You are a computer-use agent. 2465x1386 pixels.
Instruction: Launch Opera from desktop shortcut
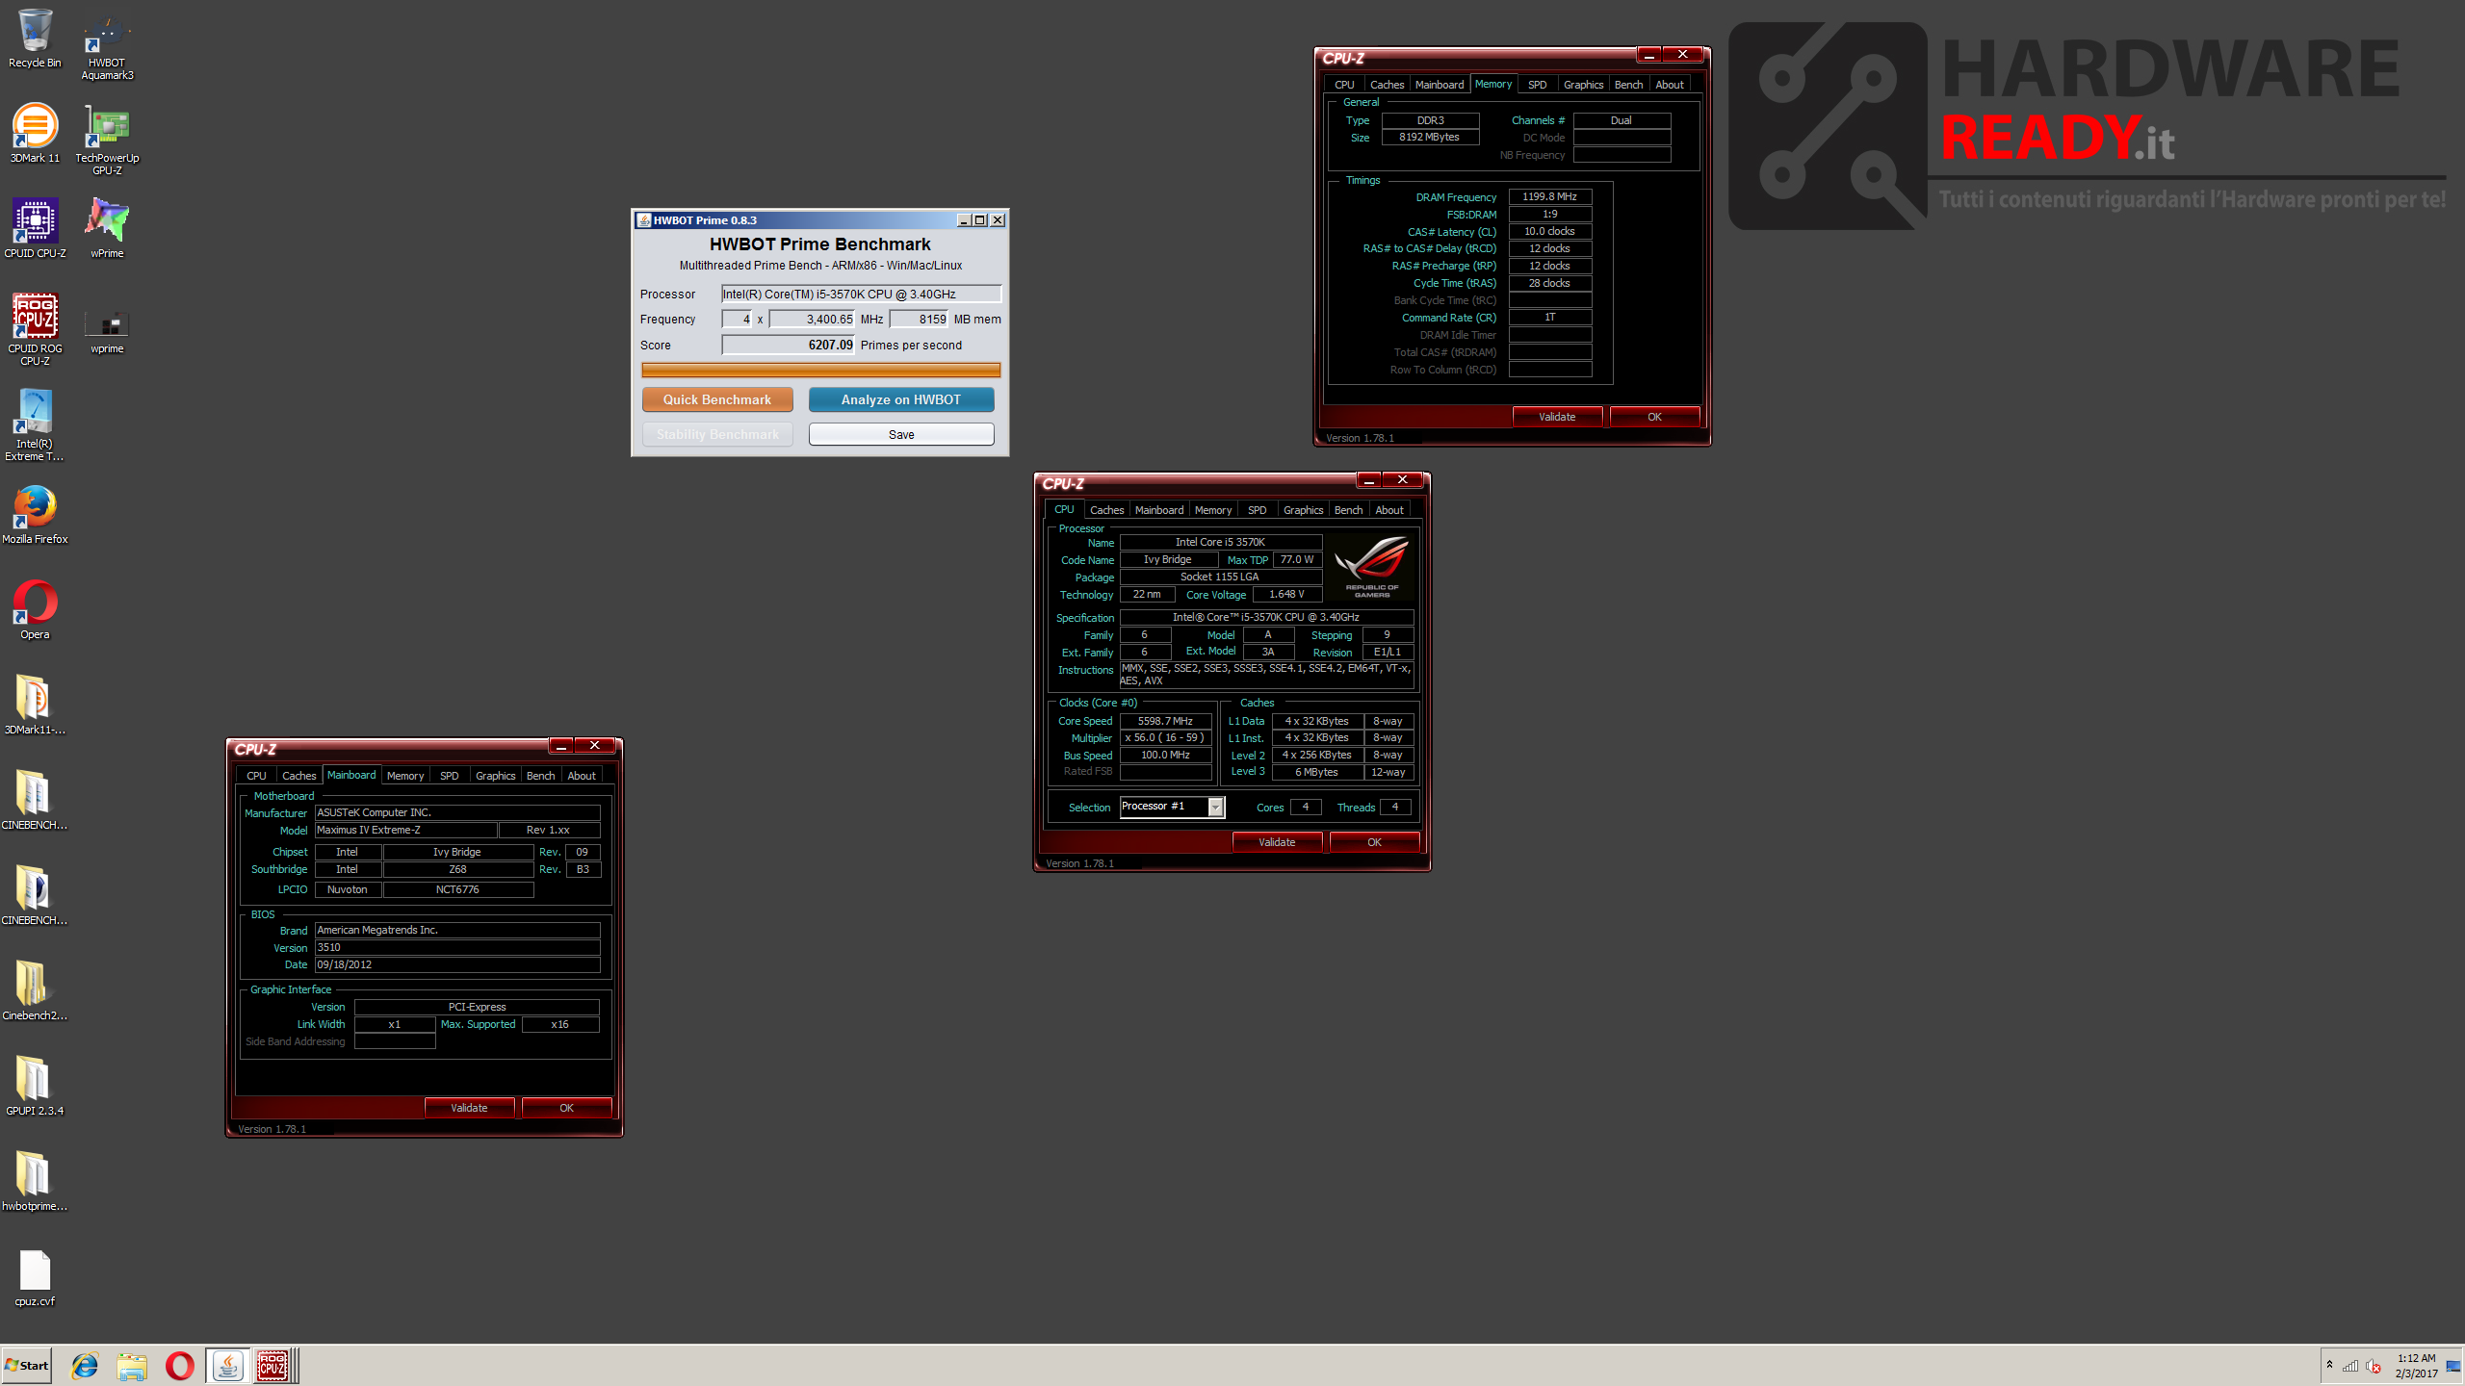point(35,609)
